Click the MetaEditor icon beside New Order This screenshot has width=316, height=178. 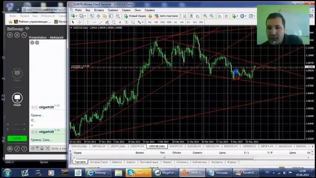click(150, 16)
